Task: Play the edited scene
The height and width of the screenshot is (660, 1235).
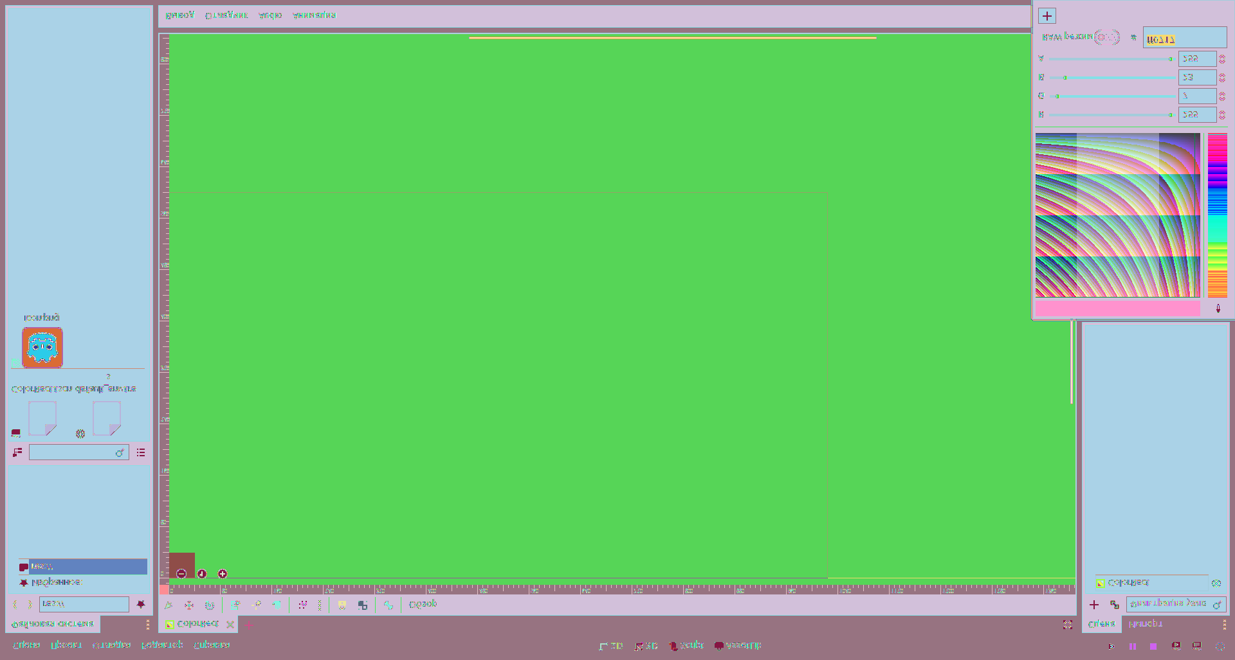Action: [1176, 646]
